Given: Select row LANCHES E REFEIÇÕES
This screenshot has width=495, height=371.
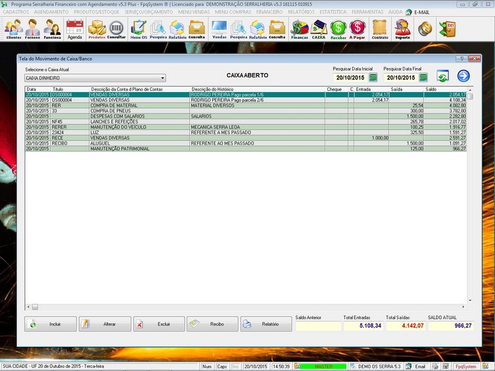Looking at the screenshot, I should coord(246,121).
